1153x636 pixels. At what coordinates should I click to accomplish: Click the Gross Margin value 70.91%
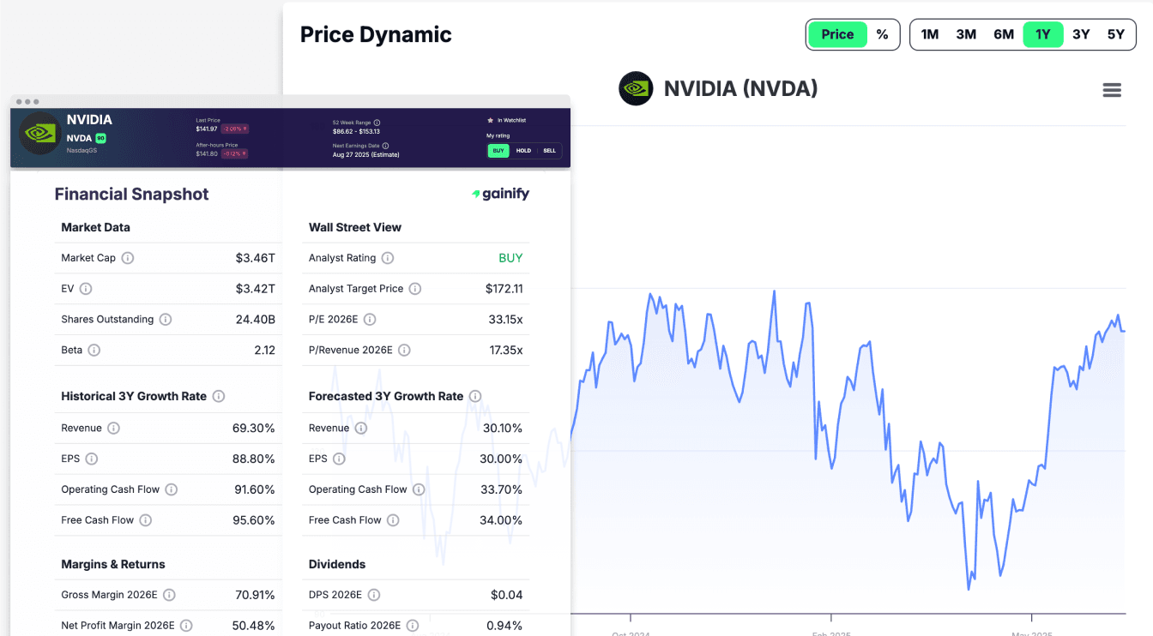pos(255,595)
